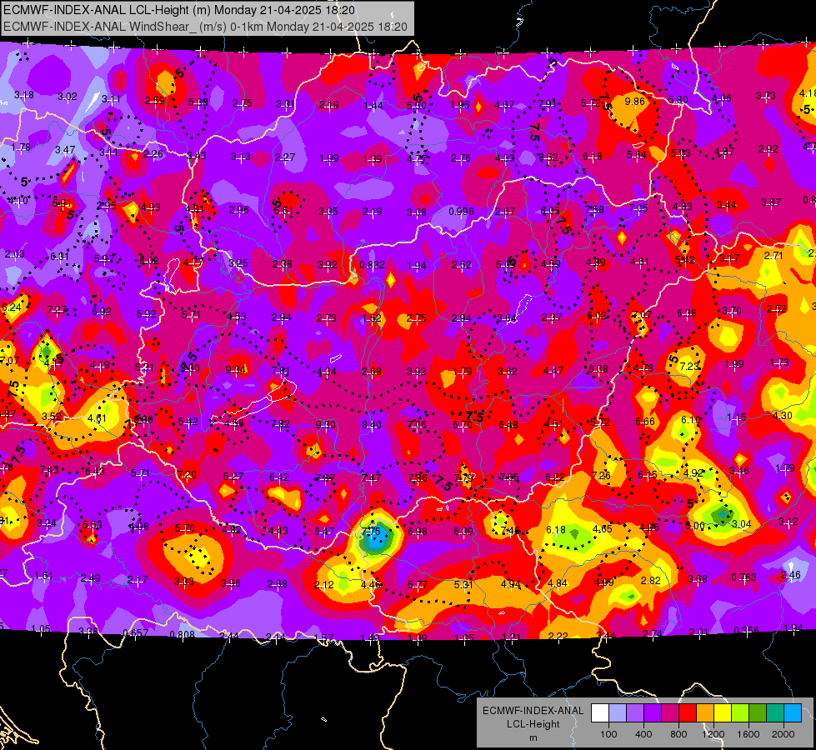The image size is (816, 750).
Task: Click the wind shear value 6.24
Action: coord(12,307)
